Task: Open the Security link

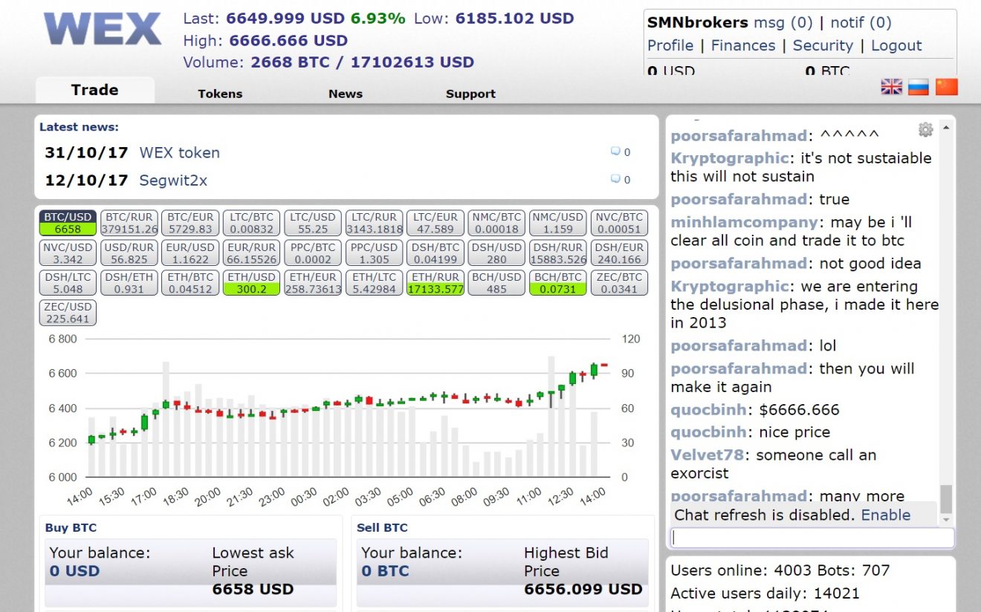Action: (823, 45)
